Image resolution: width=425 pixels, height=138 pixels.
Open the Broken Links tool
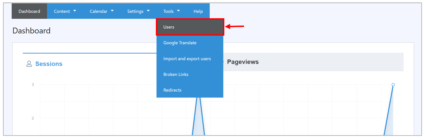(x=176, y=74)
